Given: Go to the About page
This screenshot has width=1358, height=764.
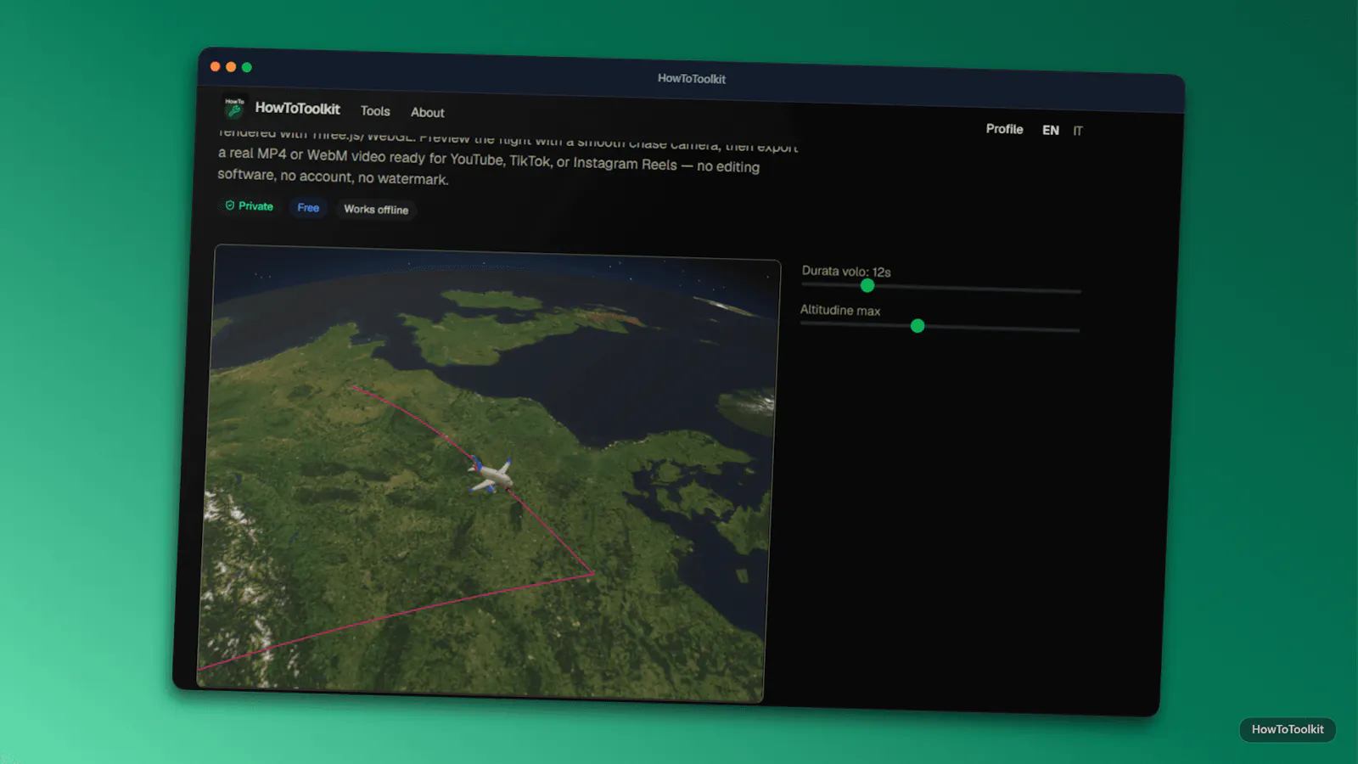Looking at the screenshot, I should click(428, 112).
